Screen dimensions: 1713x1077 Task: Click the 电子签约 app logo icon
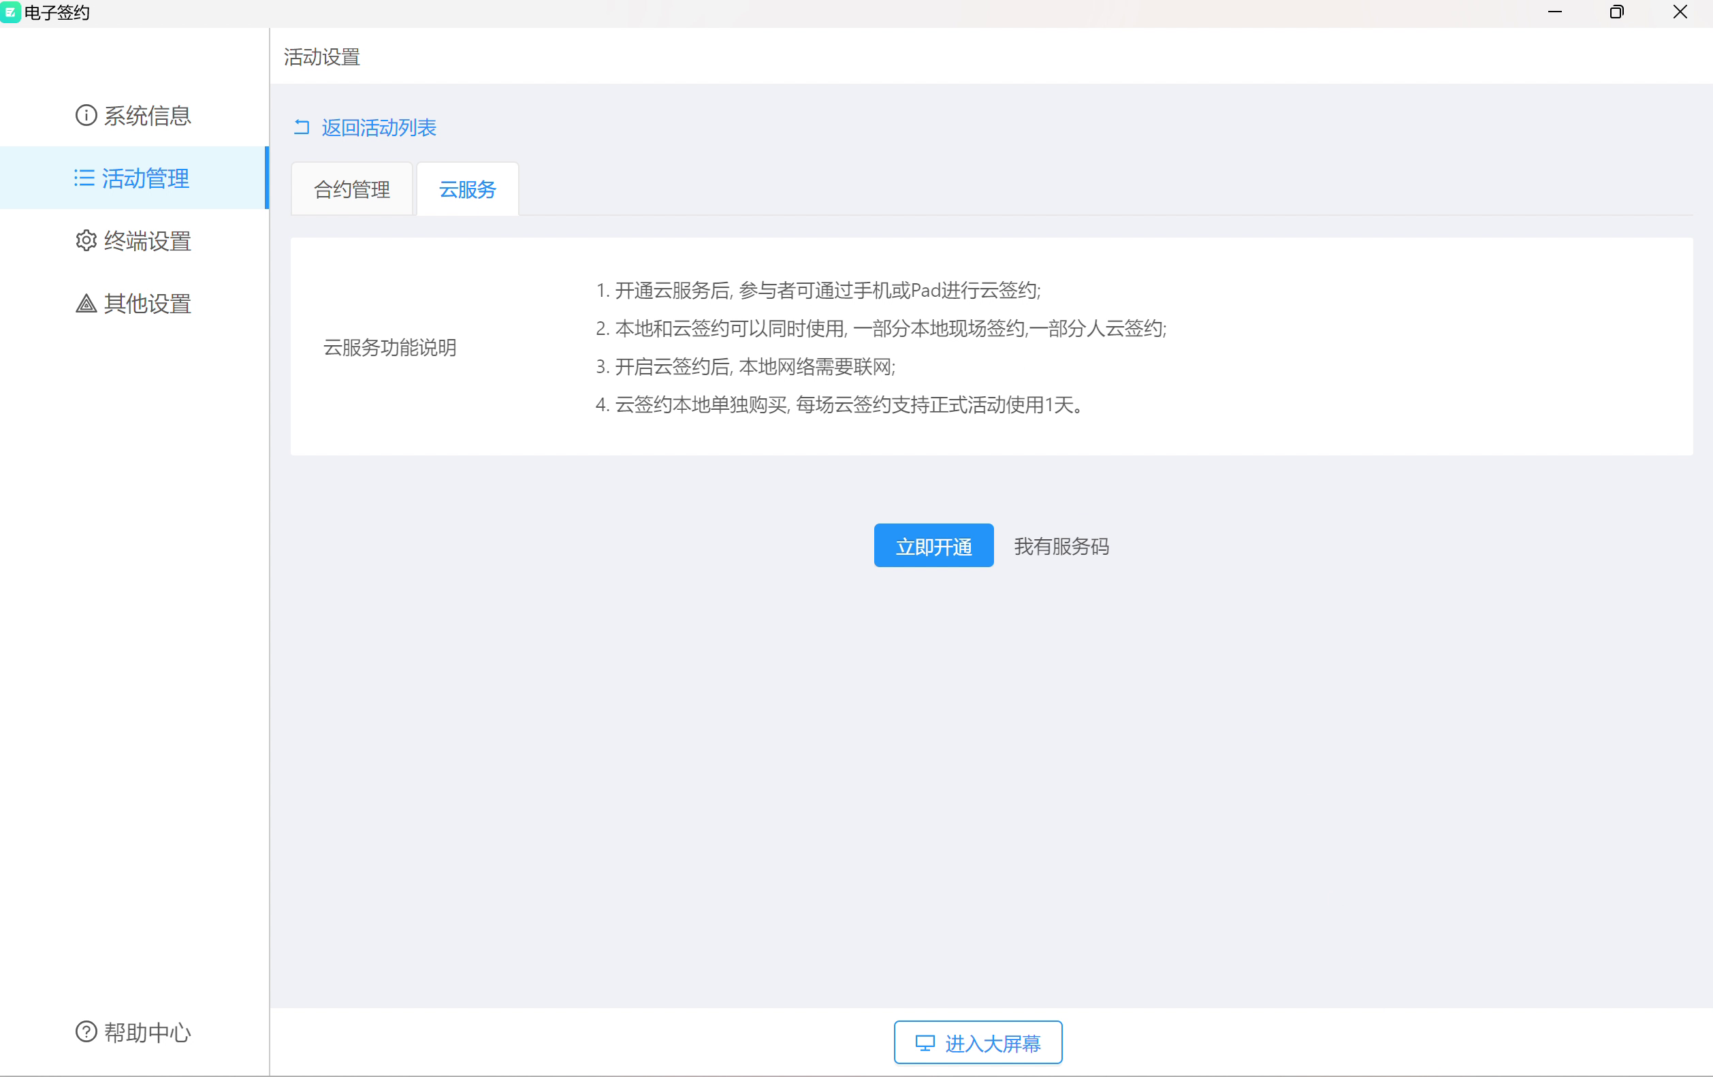click(x=10, y=12)
